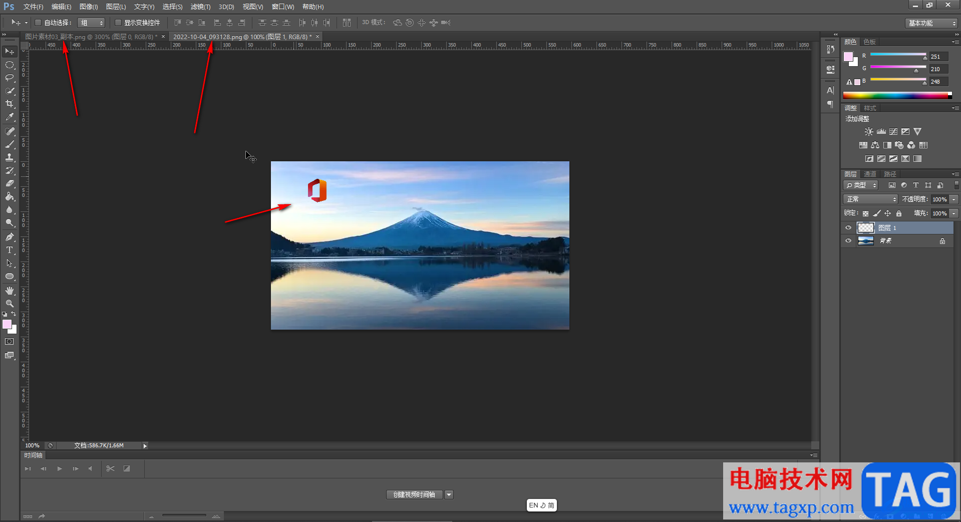Viewport: 961px width, 522px height.
Task: Open the 滤镜(T) menu
Action: coord(200,7)
